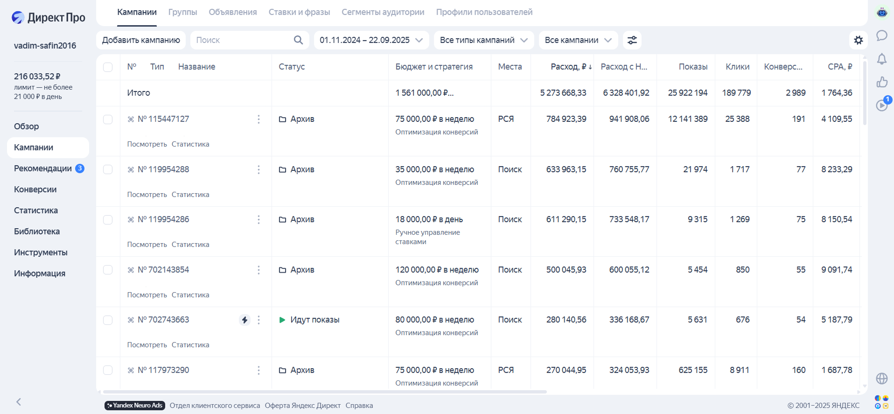Click the lightning bolt icon on campaign 702743663
The width and height of the screenshot is (894, 414).
244,320
